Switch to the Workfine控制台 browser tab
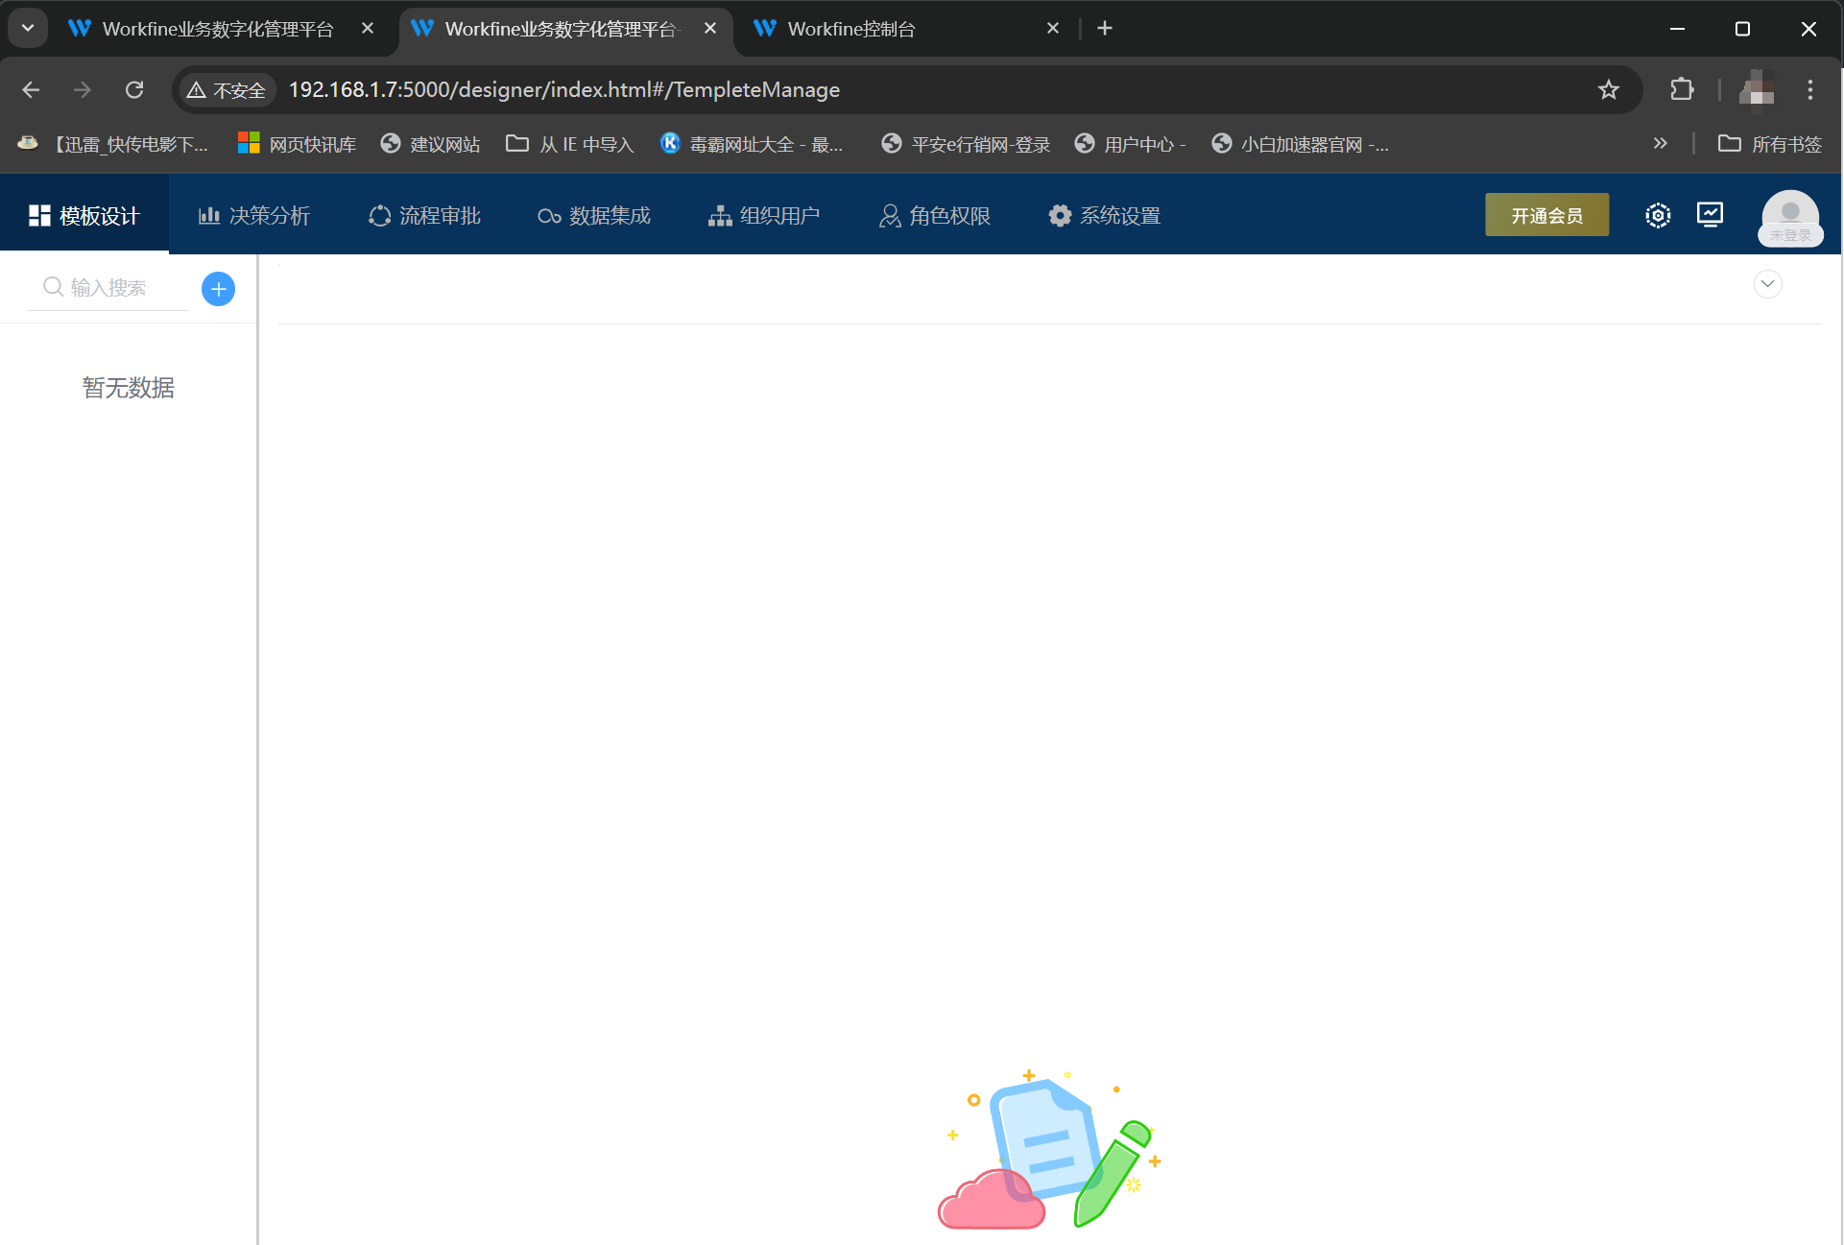1844x1245 pixels. tap(850, 28)
